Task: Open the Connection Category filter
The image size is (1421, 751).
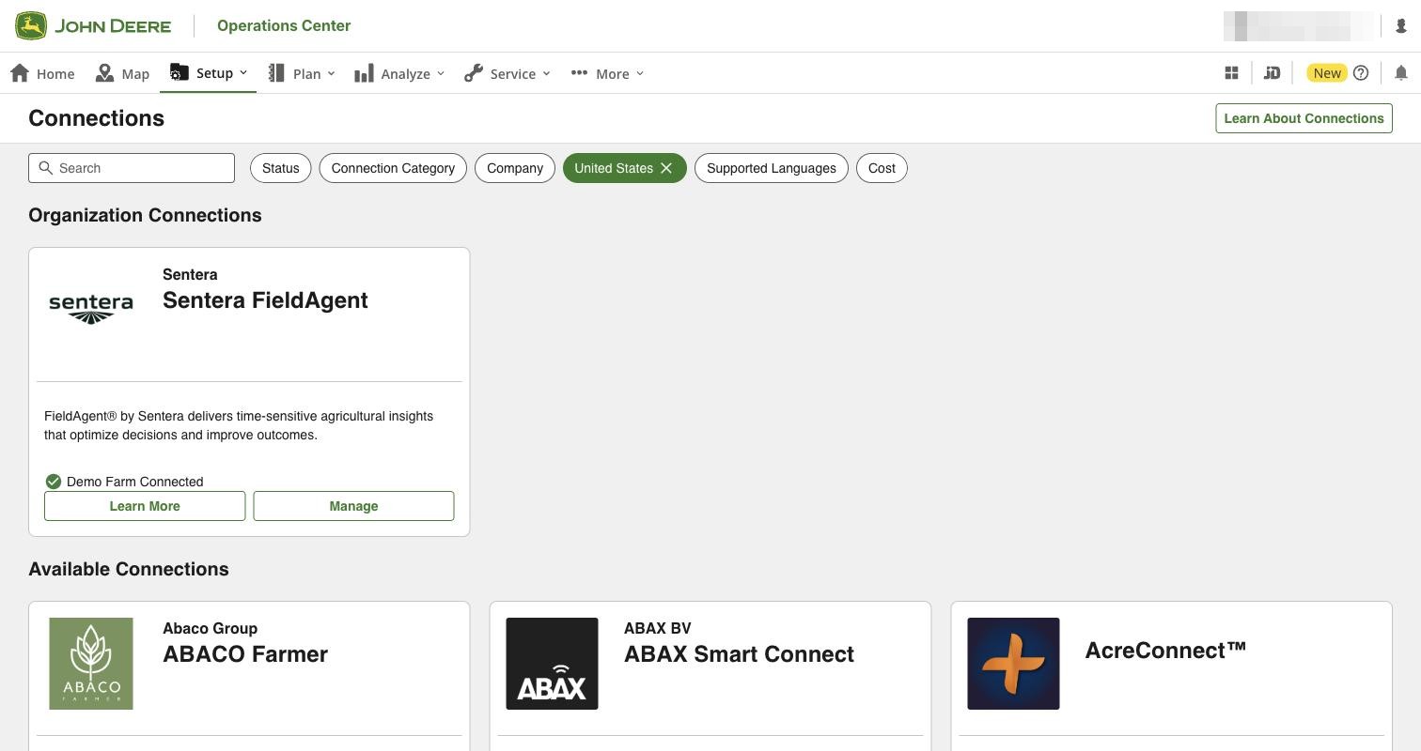Action: coord(393,168)
